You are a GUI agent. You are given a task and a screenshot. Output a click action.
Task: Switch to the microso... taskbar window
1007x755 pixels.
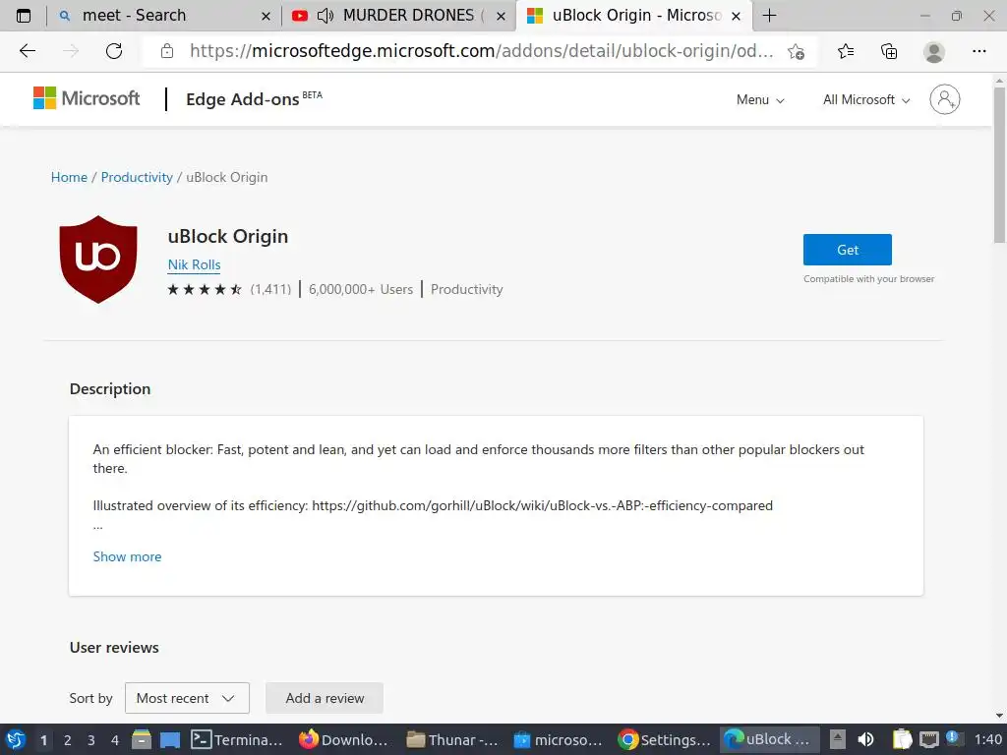tap(559, 739)
